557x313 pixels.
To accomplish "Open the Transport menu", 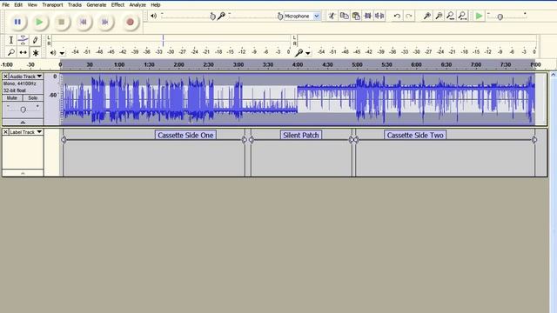I will [52, 5].
